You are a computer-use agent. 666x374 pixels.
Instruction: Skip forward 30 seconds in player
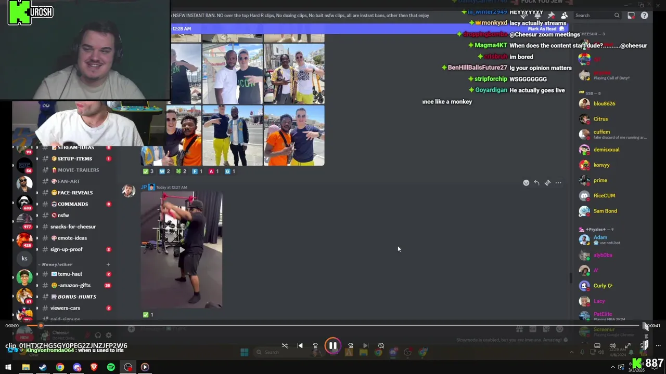point(350,345)
